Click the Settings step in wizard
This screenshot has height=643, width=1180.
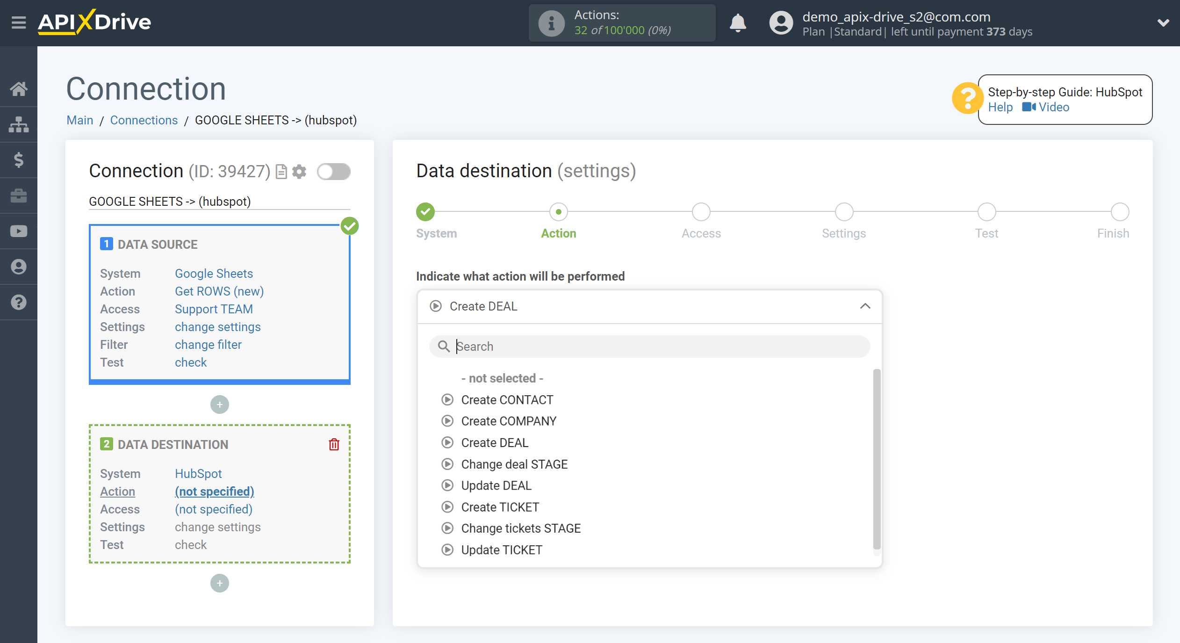[844, 212]
